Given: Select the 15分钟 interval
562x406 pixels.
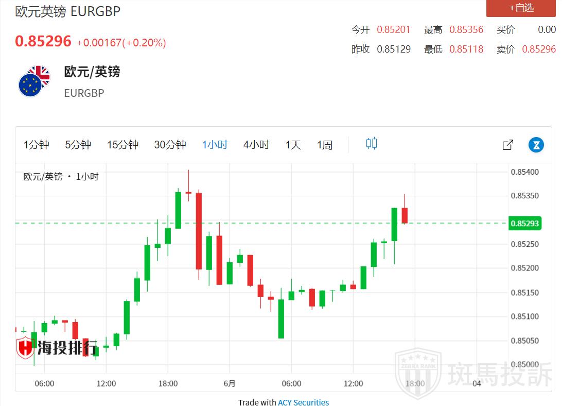Looking at the screenshot, I should click(x=122, y=145).
